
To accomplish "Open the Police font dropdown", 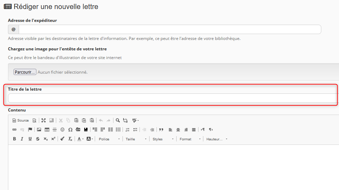I will (109, 139).
